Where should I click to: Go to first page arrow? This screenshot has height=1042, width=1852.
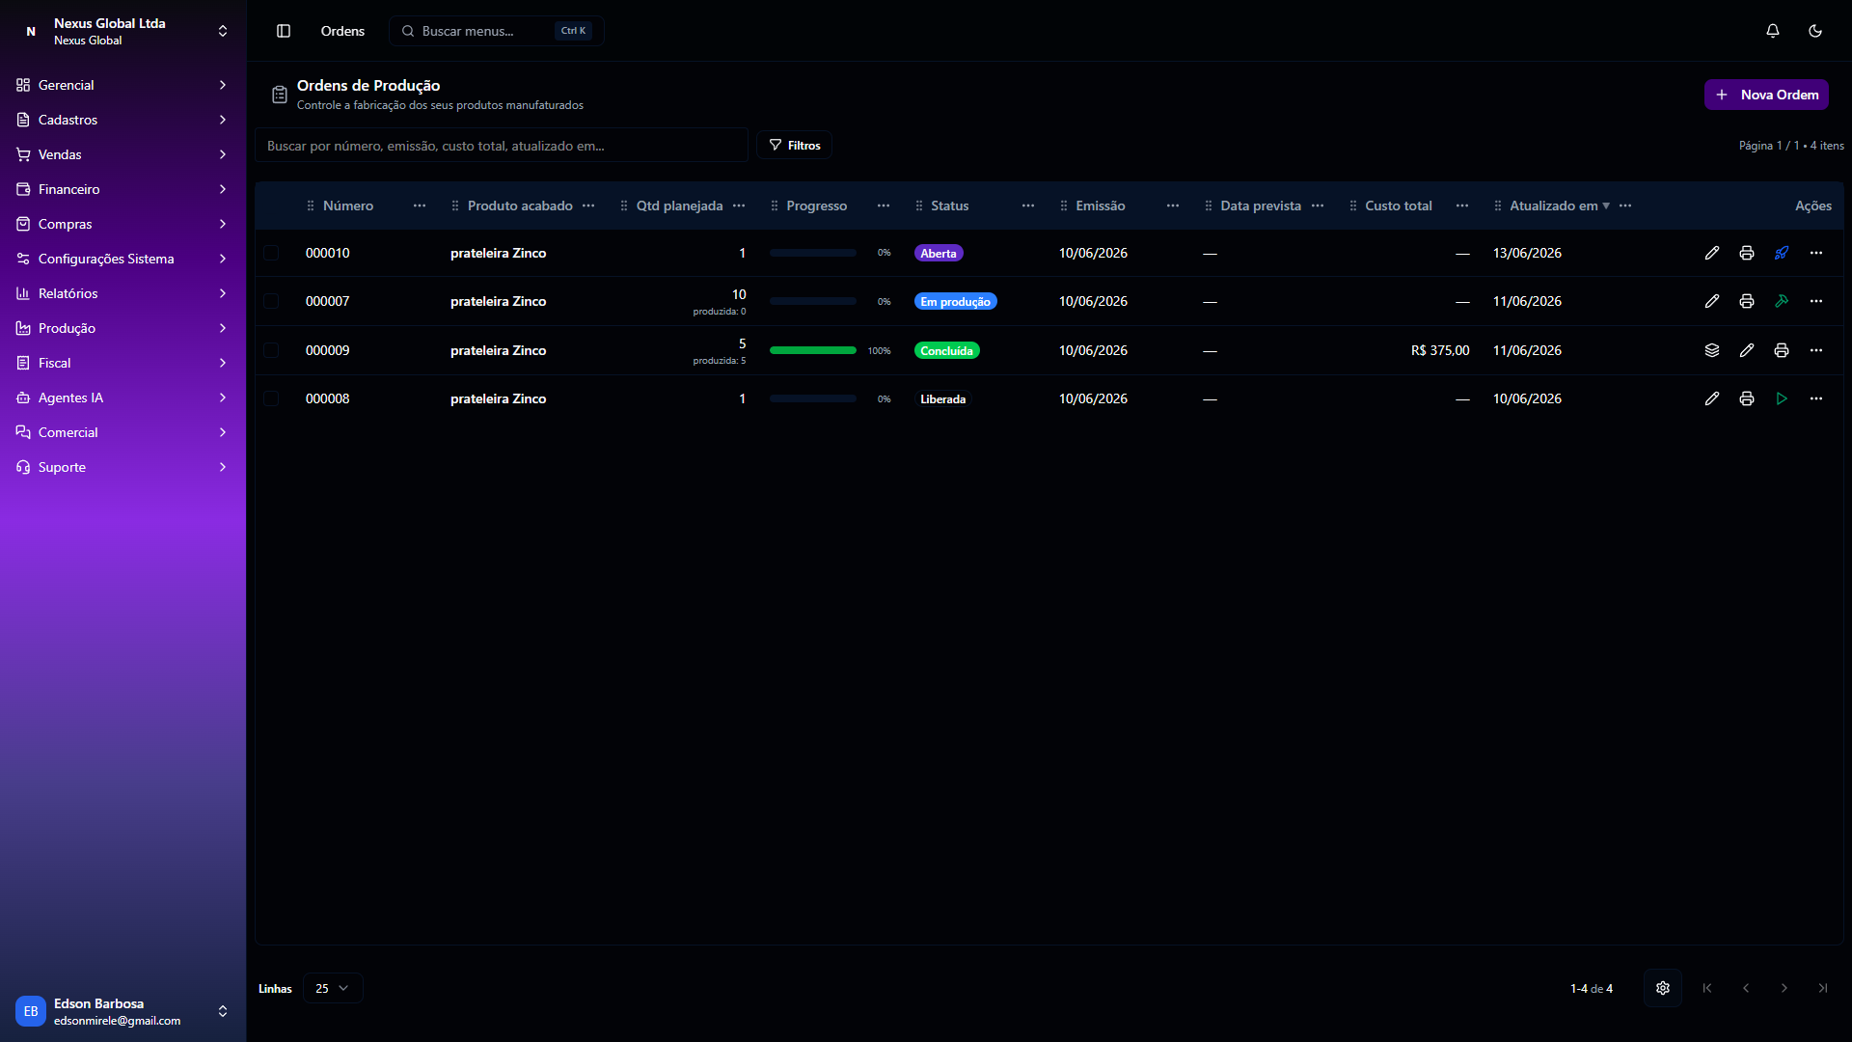click(x=1707, y=988)
